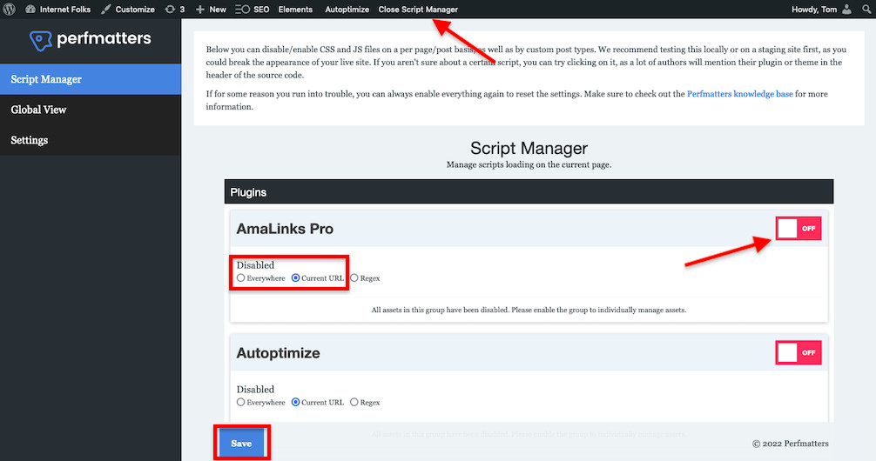The width and height of the screenshot is (876, 461).
Task: Select Everywhere radio under AmaLinks Pro
Action: coord(241,278)
